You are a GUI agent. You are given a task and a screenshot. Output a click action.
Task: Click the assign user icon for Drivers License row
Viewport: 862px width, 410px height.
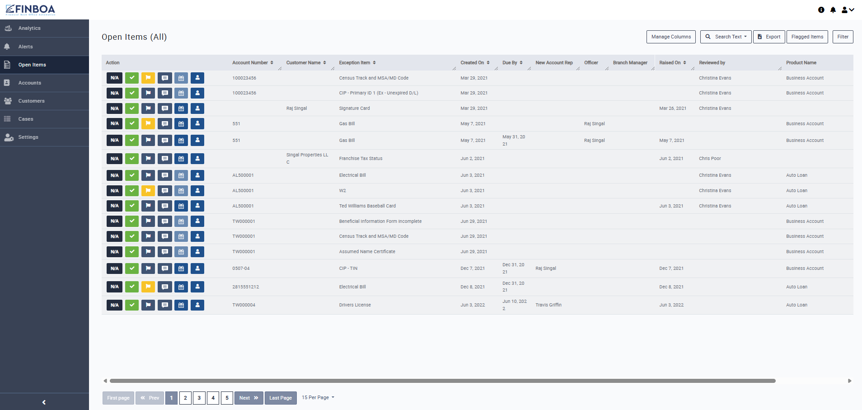click(197, 305)
